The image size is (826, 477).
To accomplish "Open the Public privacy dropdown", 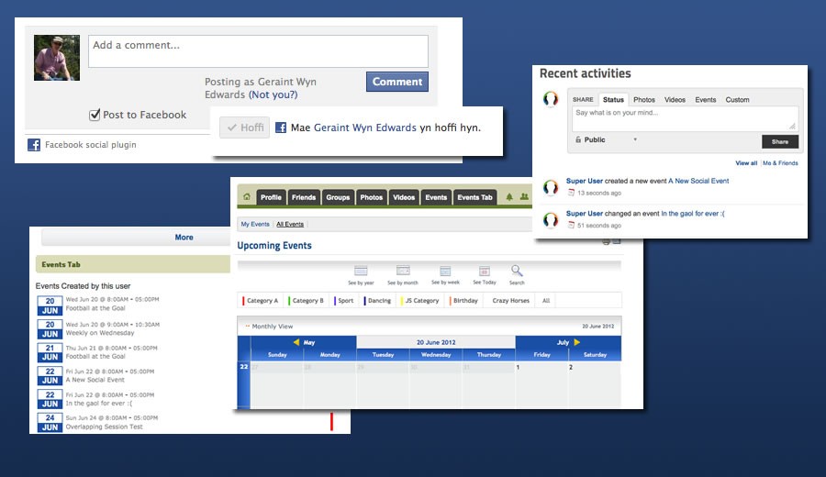I will pos(606,140).
